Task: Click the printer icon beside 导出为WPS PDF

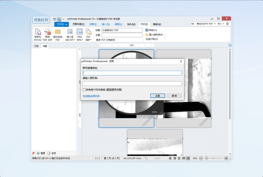Action: [x=193, y=24]
